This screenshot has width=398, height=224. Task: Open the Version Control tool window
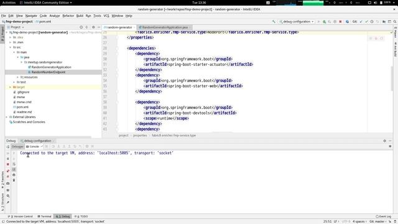pos(21,217)
